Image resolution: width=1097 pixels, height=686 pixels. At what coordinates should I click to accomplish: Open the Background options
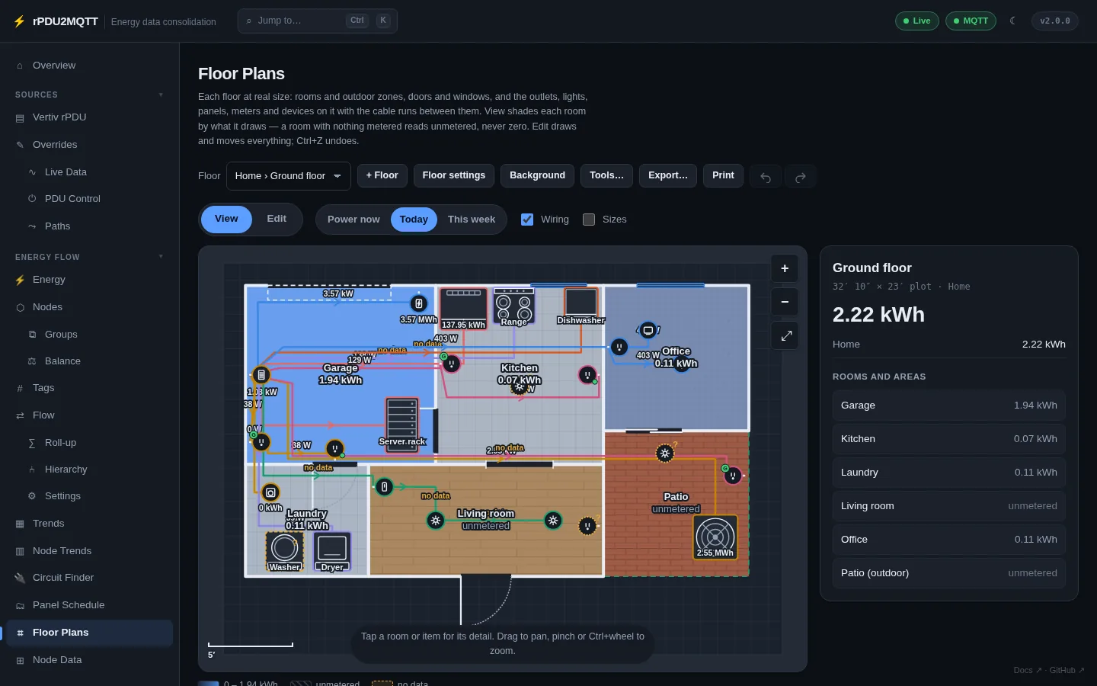pyautogui.click(x=537, y=175)
